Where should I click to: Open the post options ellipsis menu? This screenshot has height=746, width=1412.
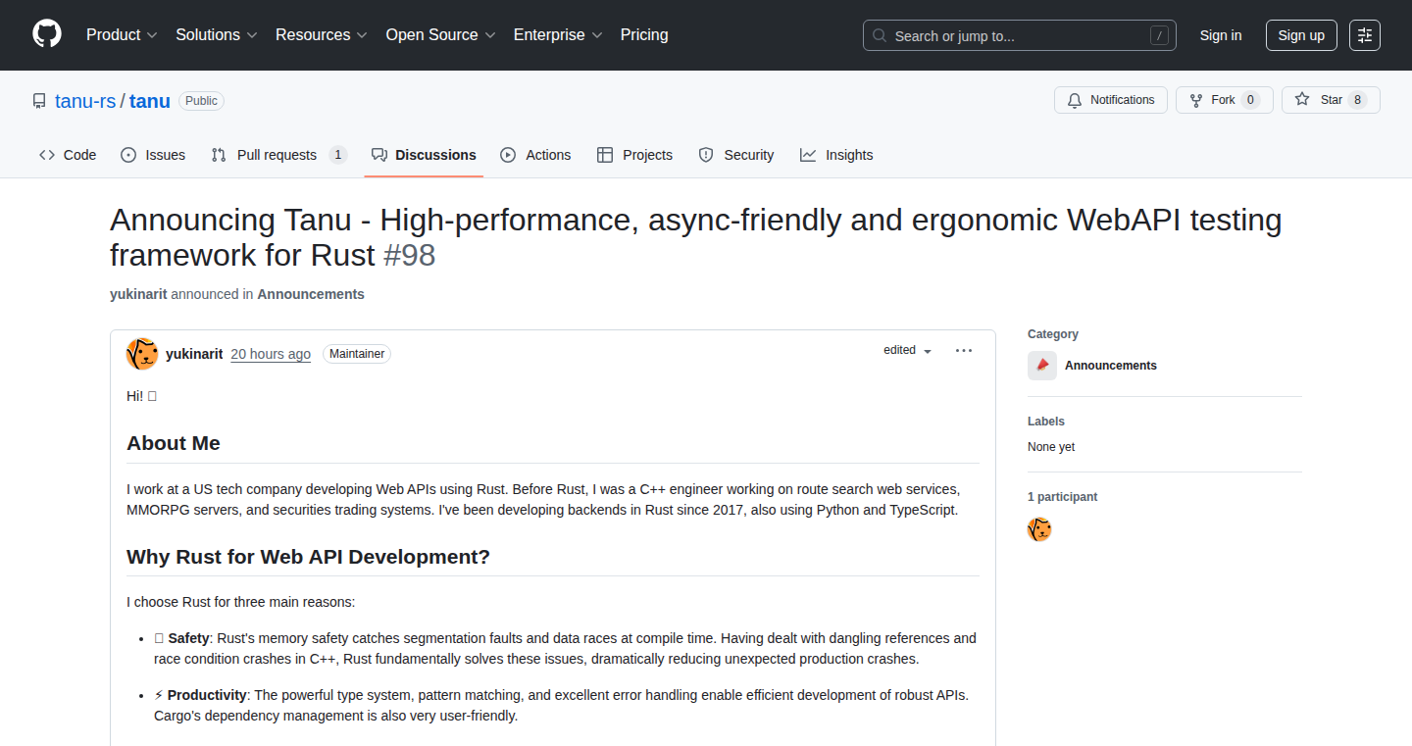pyautogui.click(x=964, y=350)
